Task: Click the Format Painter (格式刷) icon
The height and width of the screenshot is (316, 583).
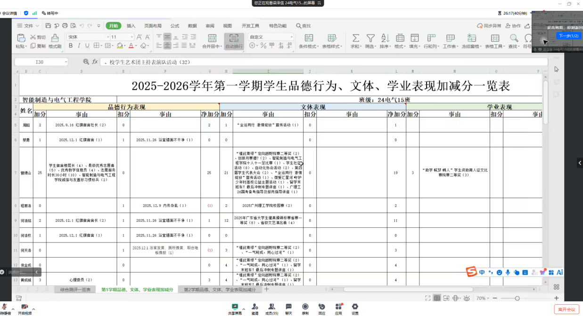Action: (x=55, y=38)
